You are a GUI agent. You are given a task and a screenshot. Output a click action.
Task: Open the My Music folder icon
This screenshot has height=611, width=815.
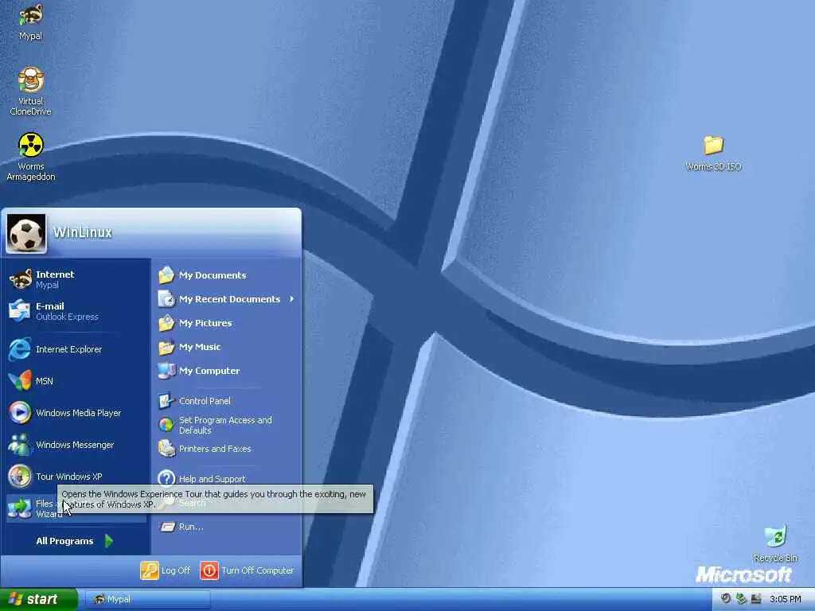(x=166, y=347)
